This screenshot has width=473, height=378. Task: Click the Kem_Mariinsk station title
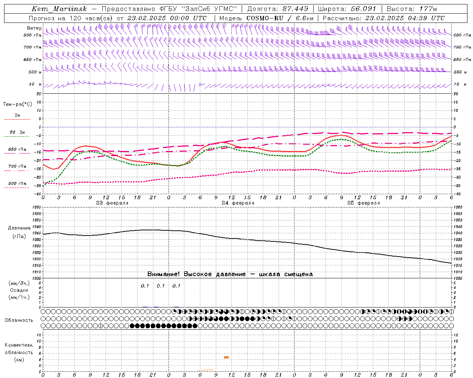pyautogui.click(x=59, y=9)
